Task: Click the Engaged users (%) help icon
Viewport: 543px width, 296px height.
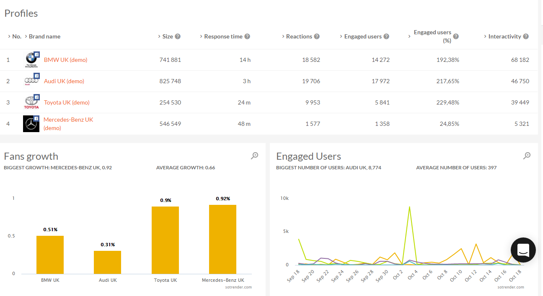Action: click(456, 36)
